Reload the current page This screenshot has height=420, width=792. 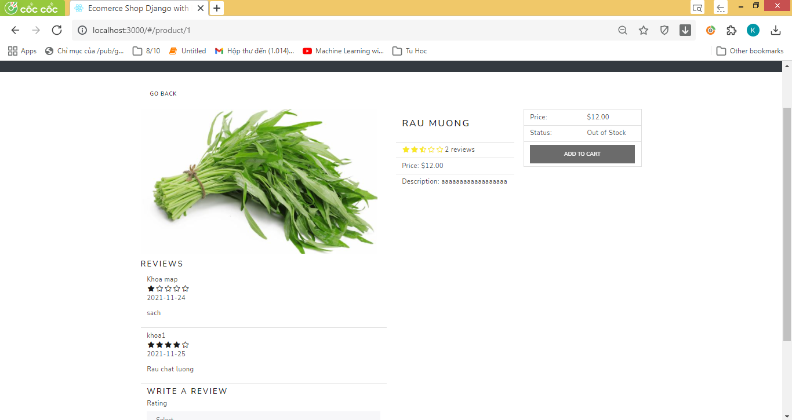[56, 30]
